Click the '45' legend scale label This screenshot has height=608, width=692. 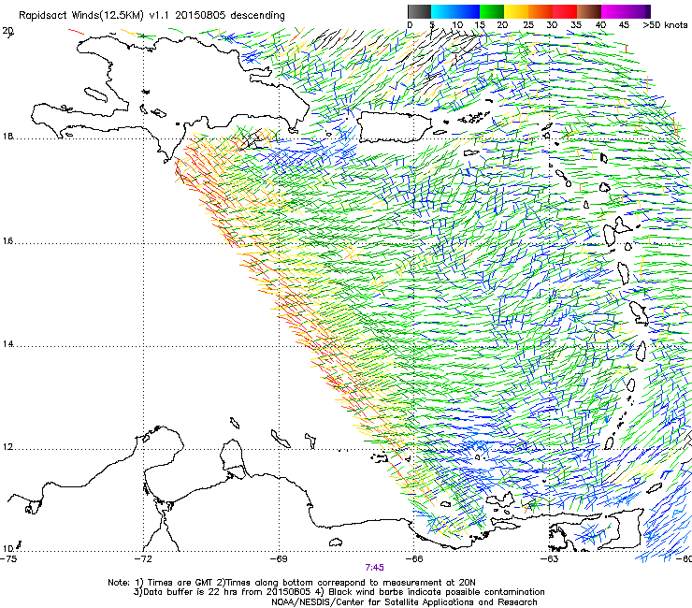point(624,25)
